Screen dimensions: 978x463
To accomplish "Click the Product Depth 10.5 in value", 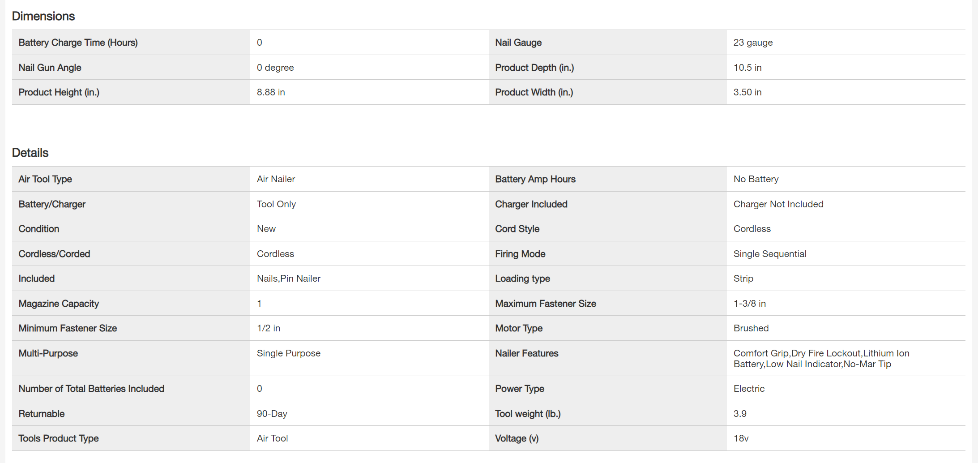I will point(747,68).
